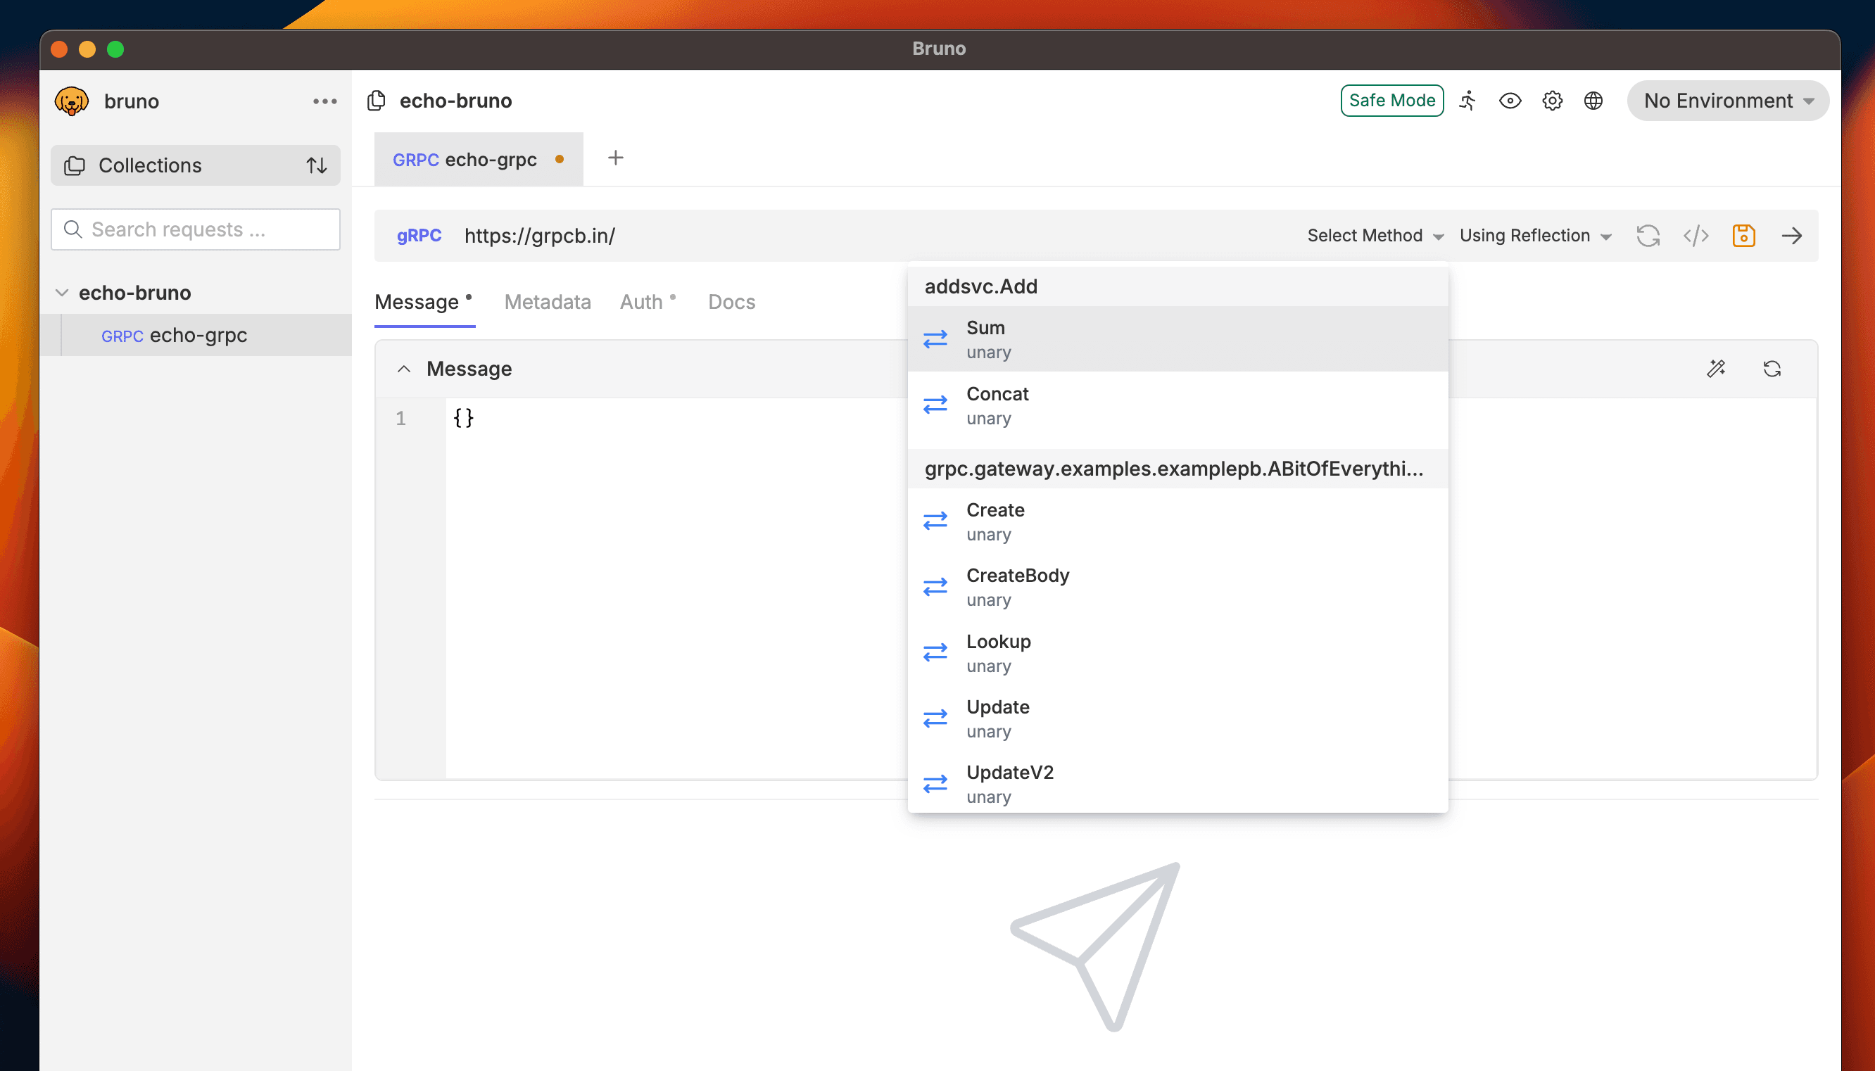Viewport: 1875px width, 1071px height.
Task: Click the arrows icon beside UpdateV2 method
Action: point(935,784)
